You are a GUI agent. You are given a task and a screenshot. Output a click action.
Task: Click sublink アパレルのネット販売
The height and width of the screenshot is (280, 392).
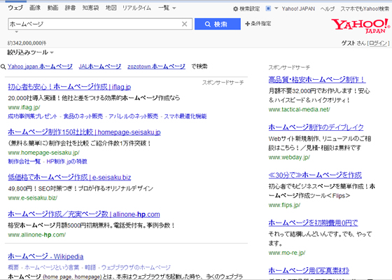pos(133,116)
